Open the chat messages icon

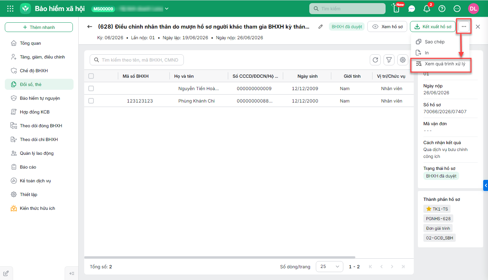point(412,9)
